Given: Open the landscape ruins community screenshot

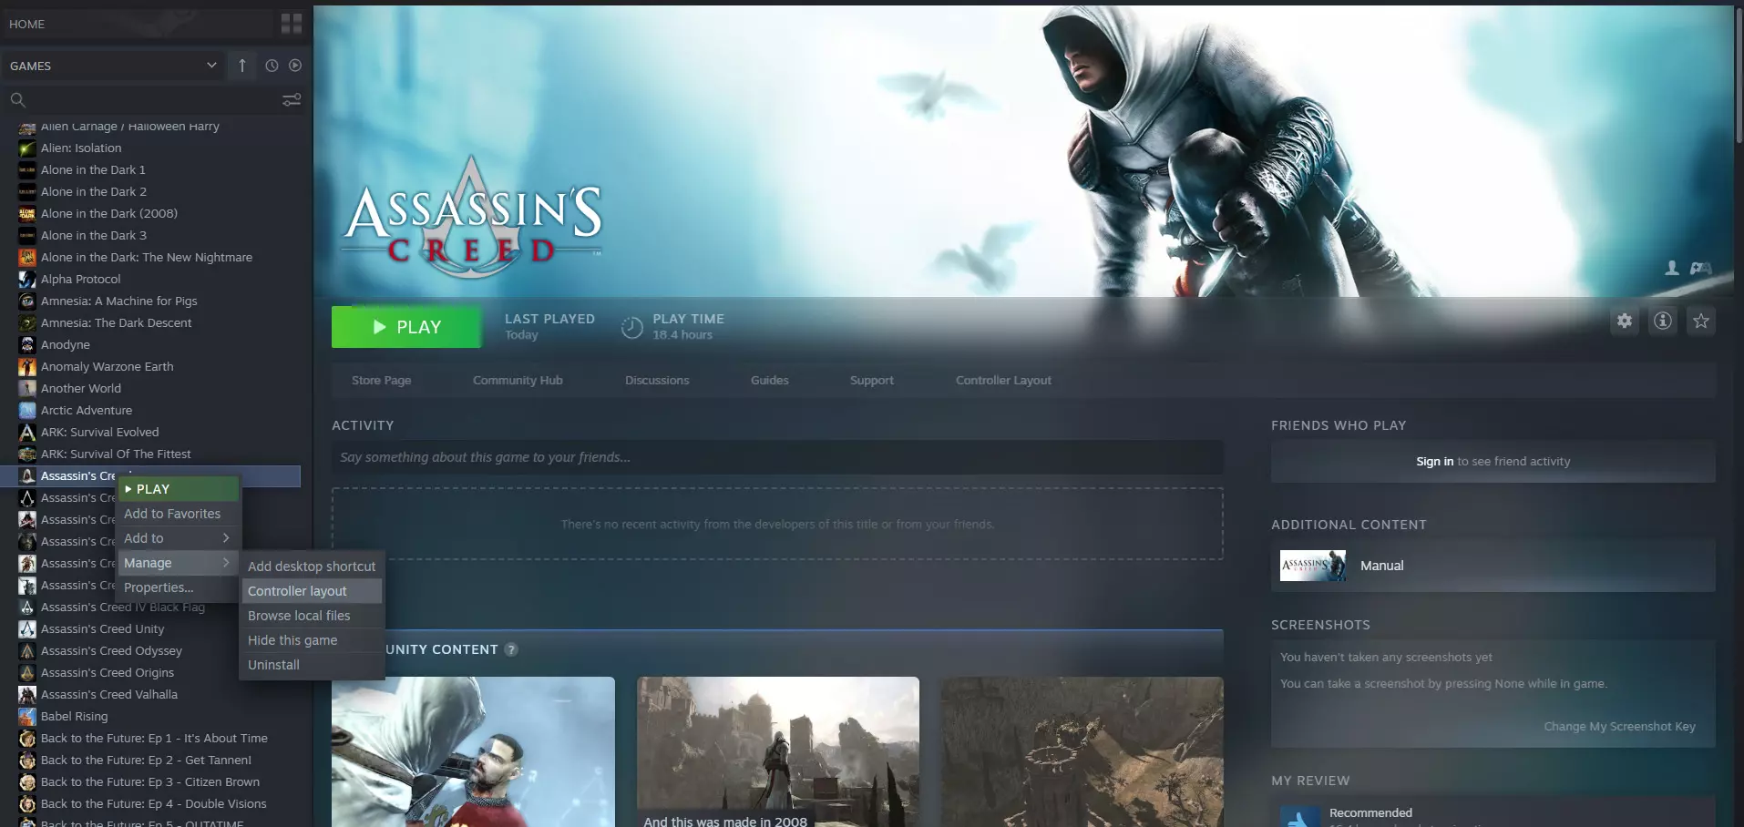Looking at the screenshot, I should coord(1082,751).
